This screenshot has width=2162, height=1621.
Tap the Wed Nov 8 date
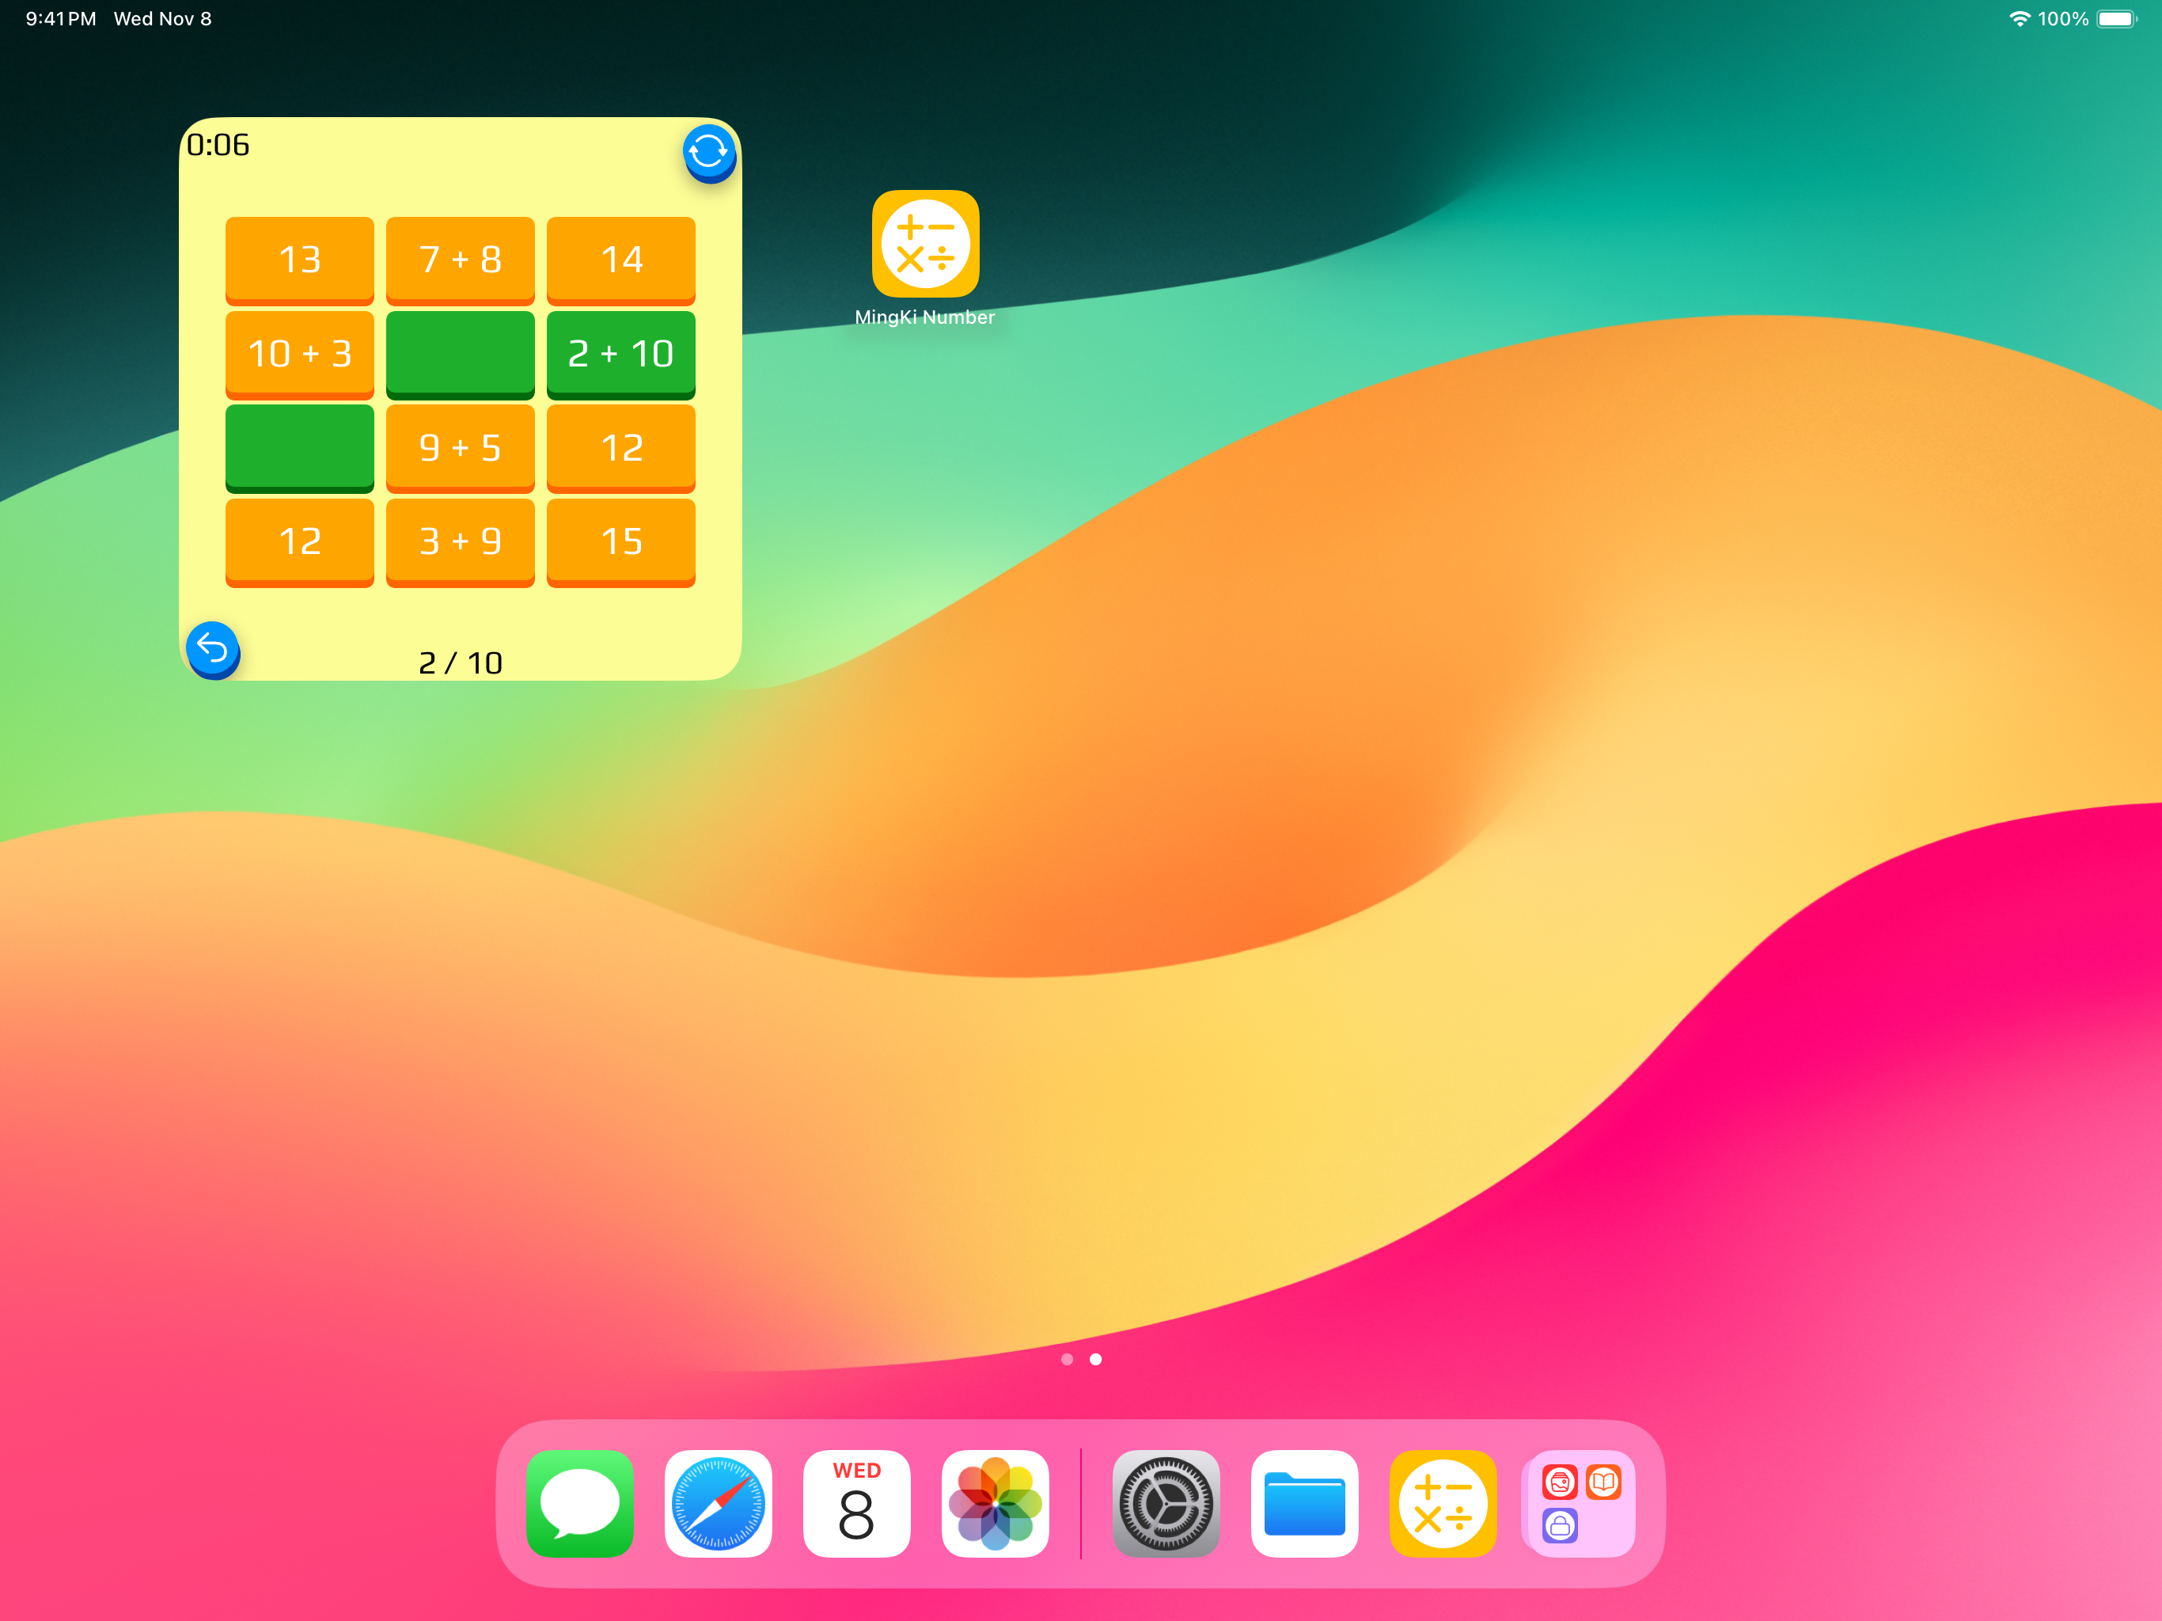click(162, 18)
